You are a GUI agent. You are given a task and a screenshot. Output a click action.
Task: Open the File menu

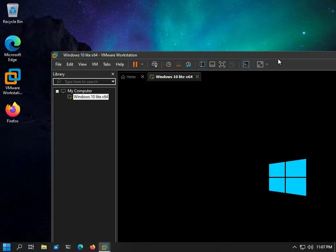point(58,64)
